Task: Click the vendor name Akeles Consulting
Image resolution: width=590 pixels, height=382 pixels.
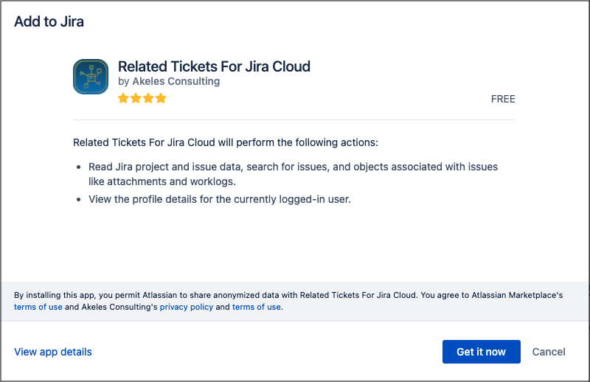Action: coord(176,81)
